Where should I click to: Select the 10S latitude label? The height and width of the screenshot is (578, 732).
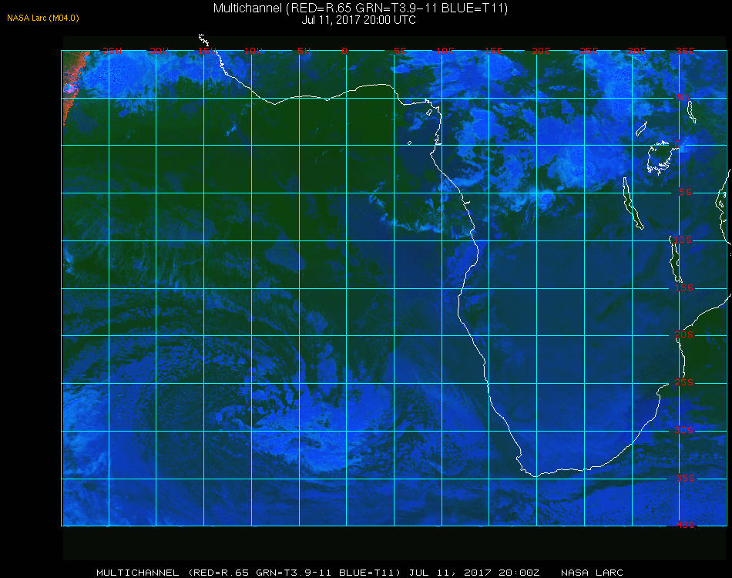[683, 240]
